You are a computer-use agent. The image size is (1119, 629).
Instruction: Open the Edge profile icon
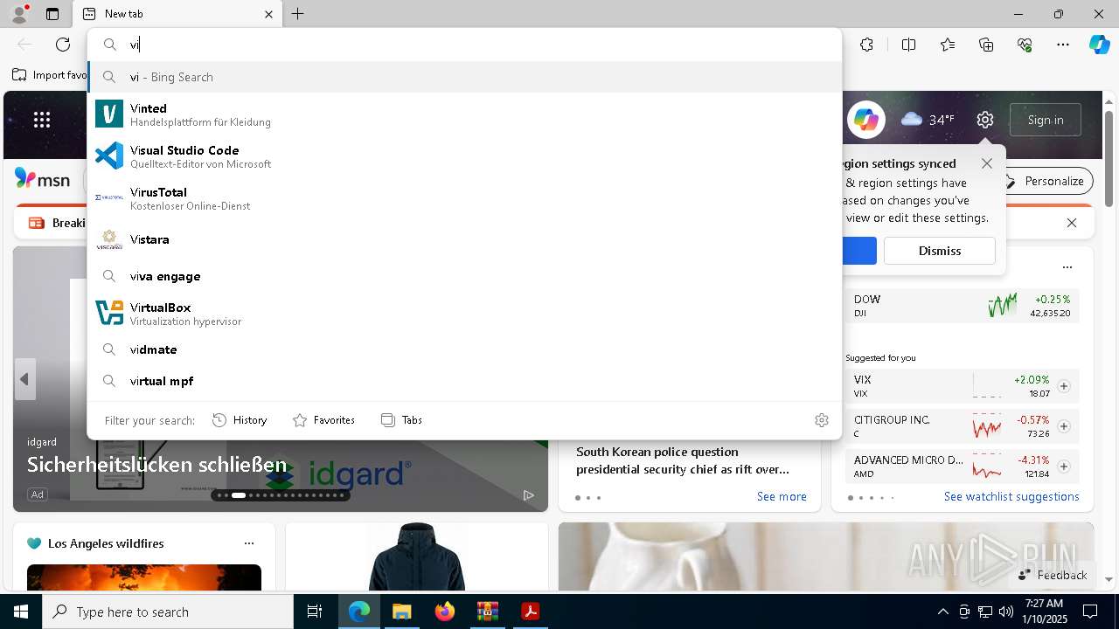point(19,14)
